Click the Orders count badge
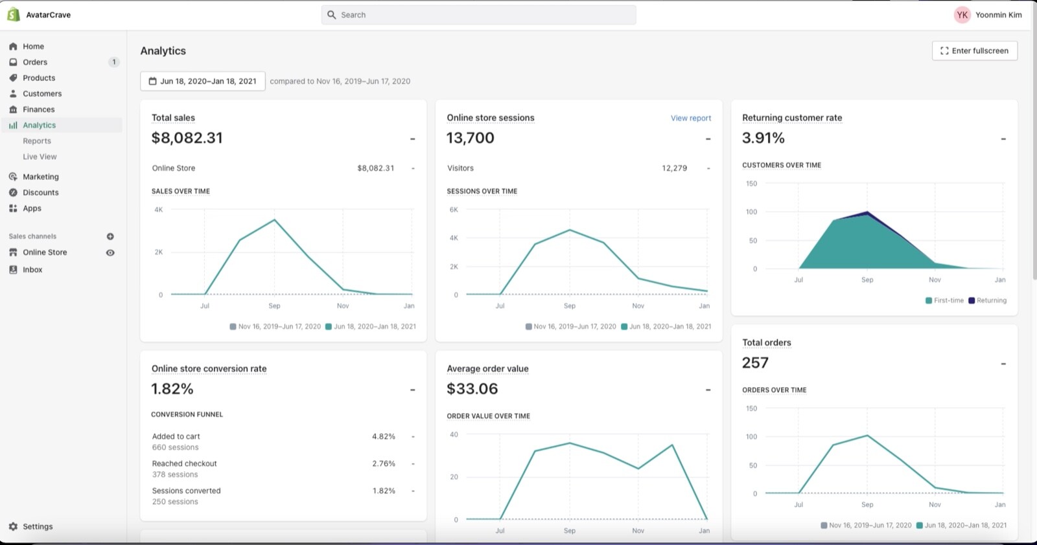The width and height of the screenshot is (1037, 545). click(x=114, y=62)
